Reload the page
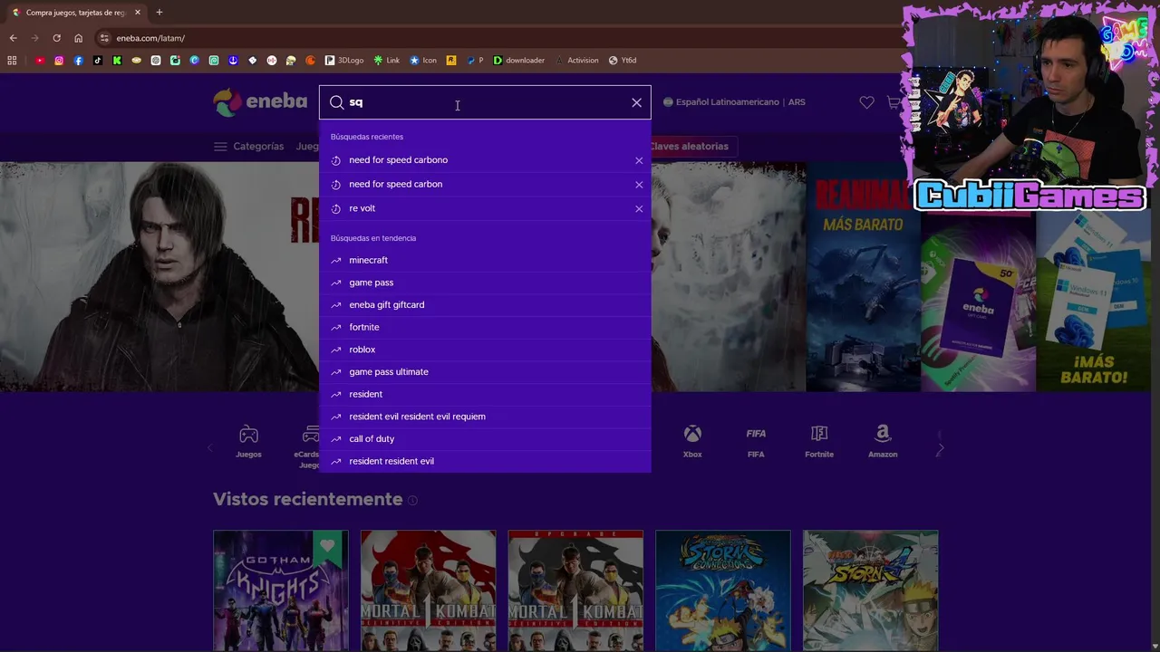Image resolution: width=1160 pixels, height=652 pixels. click(56, 38)
